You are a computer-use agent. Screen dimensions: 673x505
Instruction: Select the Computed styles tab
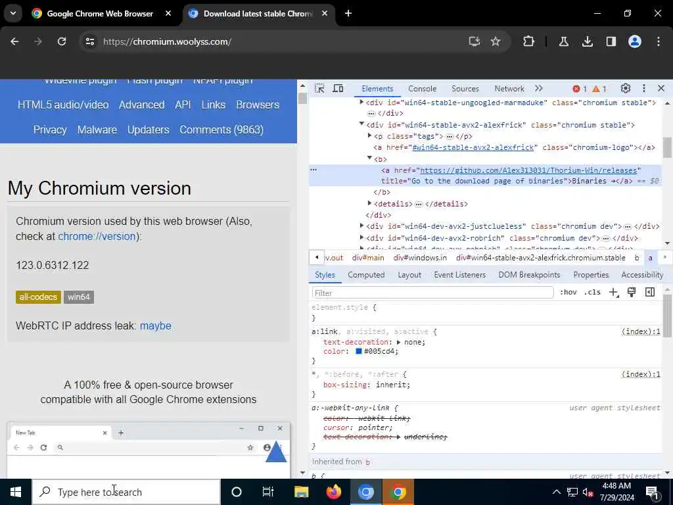point(366,275)
